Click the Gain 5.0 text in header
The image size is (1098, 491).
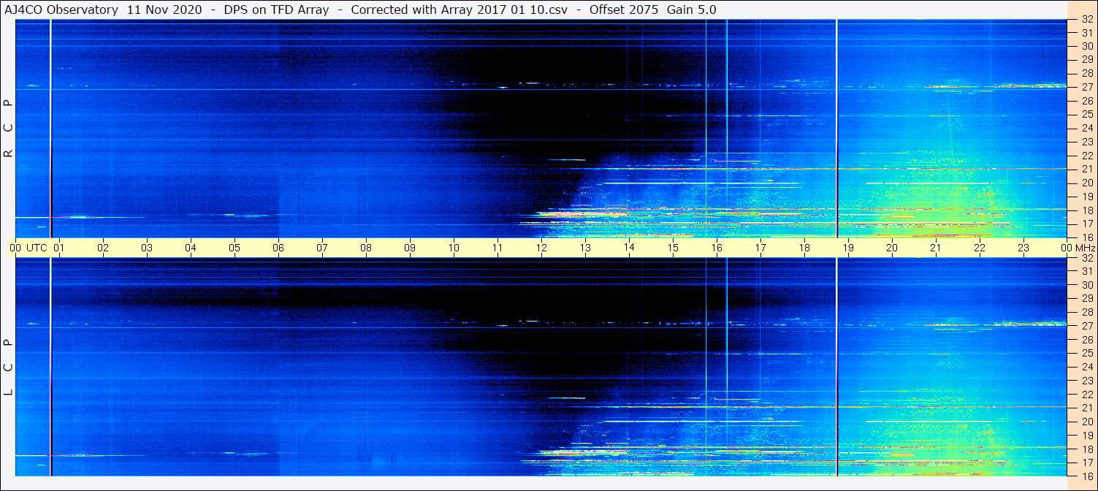(x=691, y=9)
